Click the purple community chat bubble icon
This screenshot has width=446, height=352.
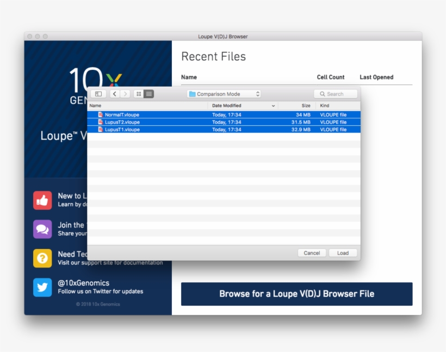pyautogui.click(x=42, y=229)
